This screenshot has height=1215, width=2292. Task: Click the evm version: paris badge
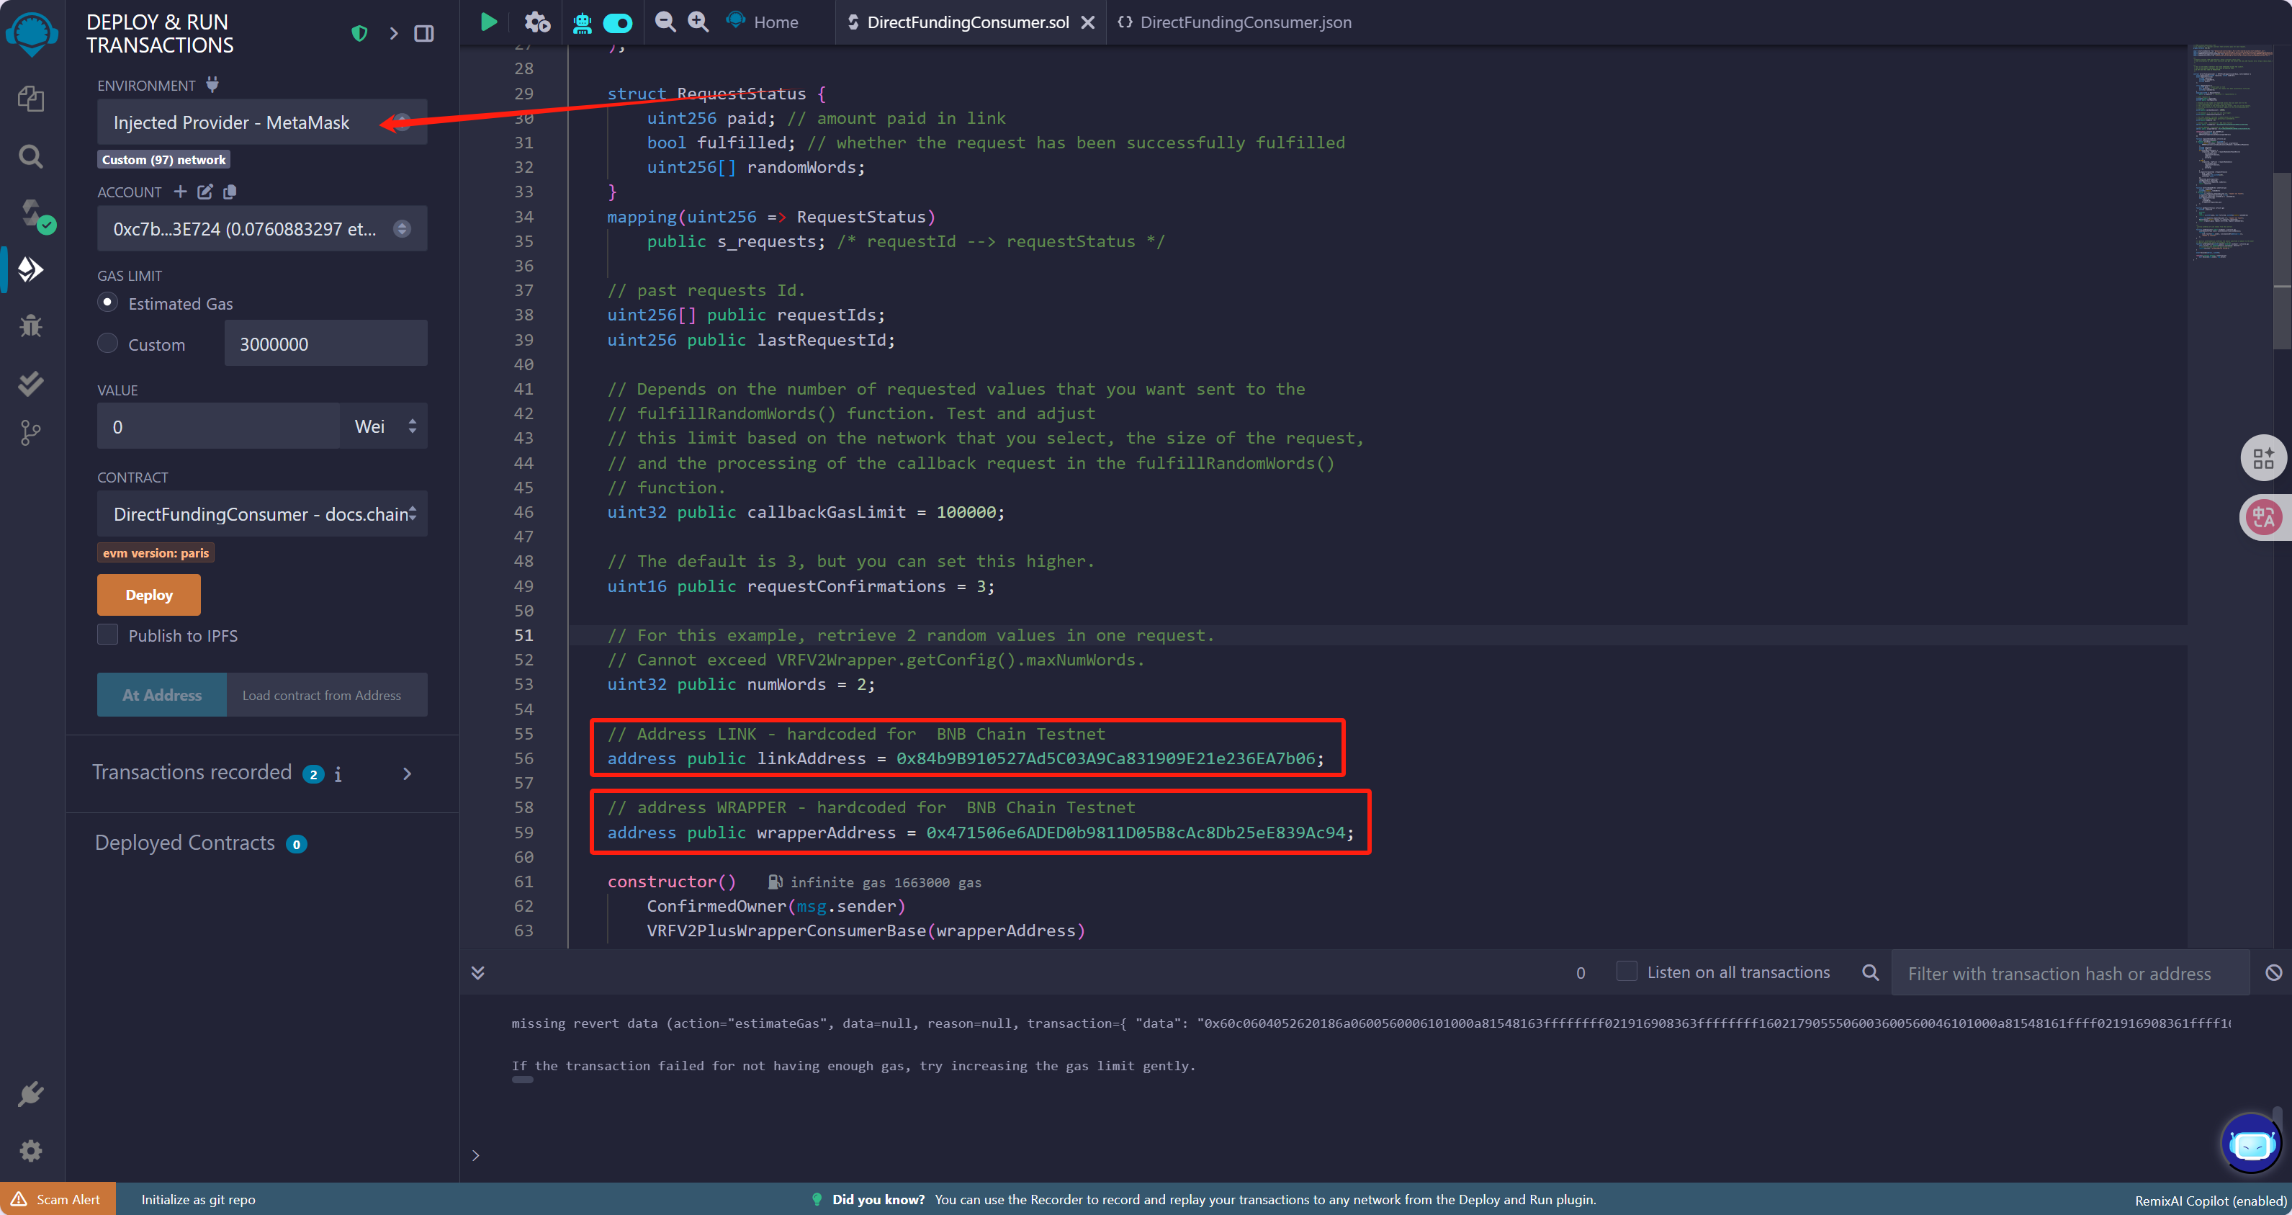[156, 552]
